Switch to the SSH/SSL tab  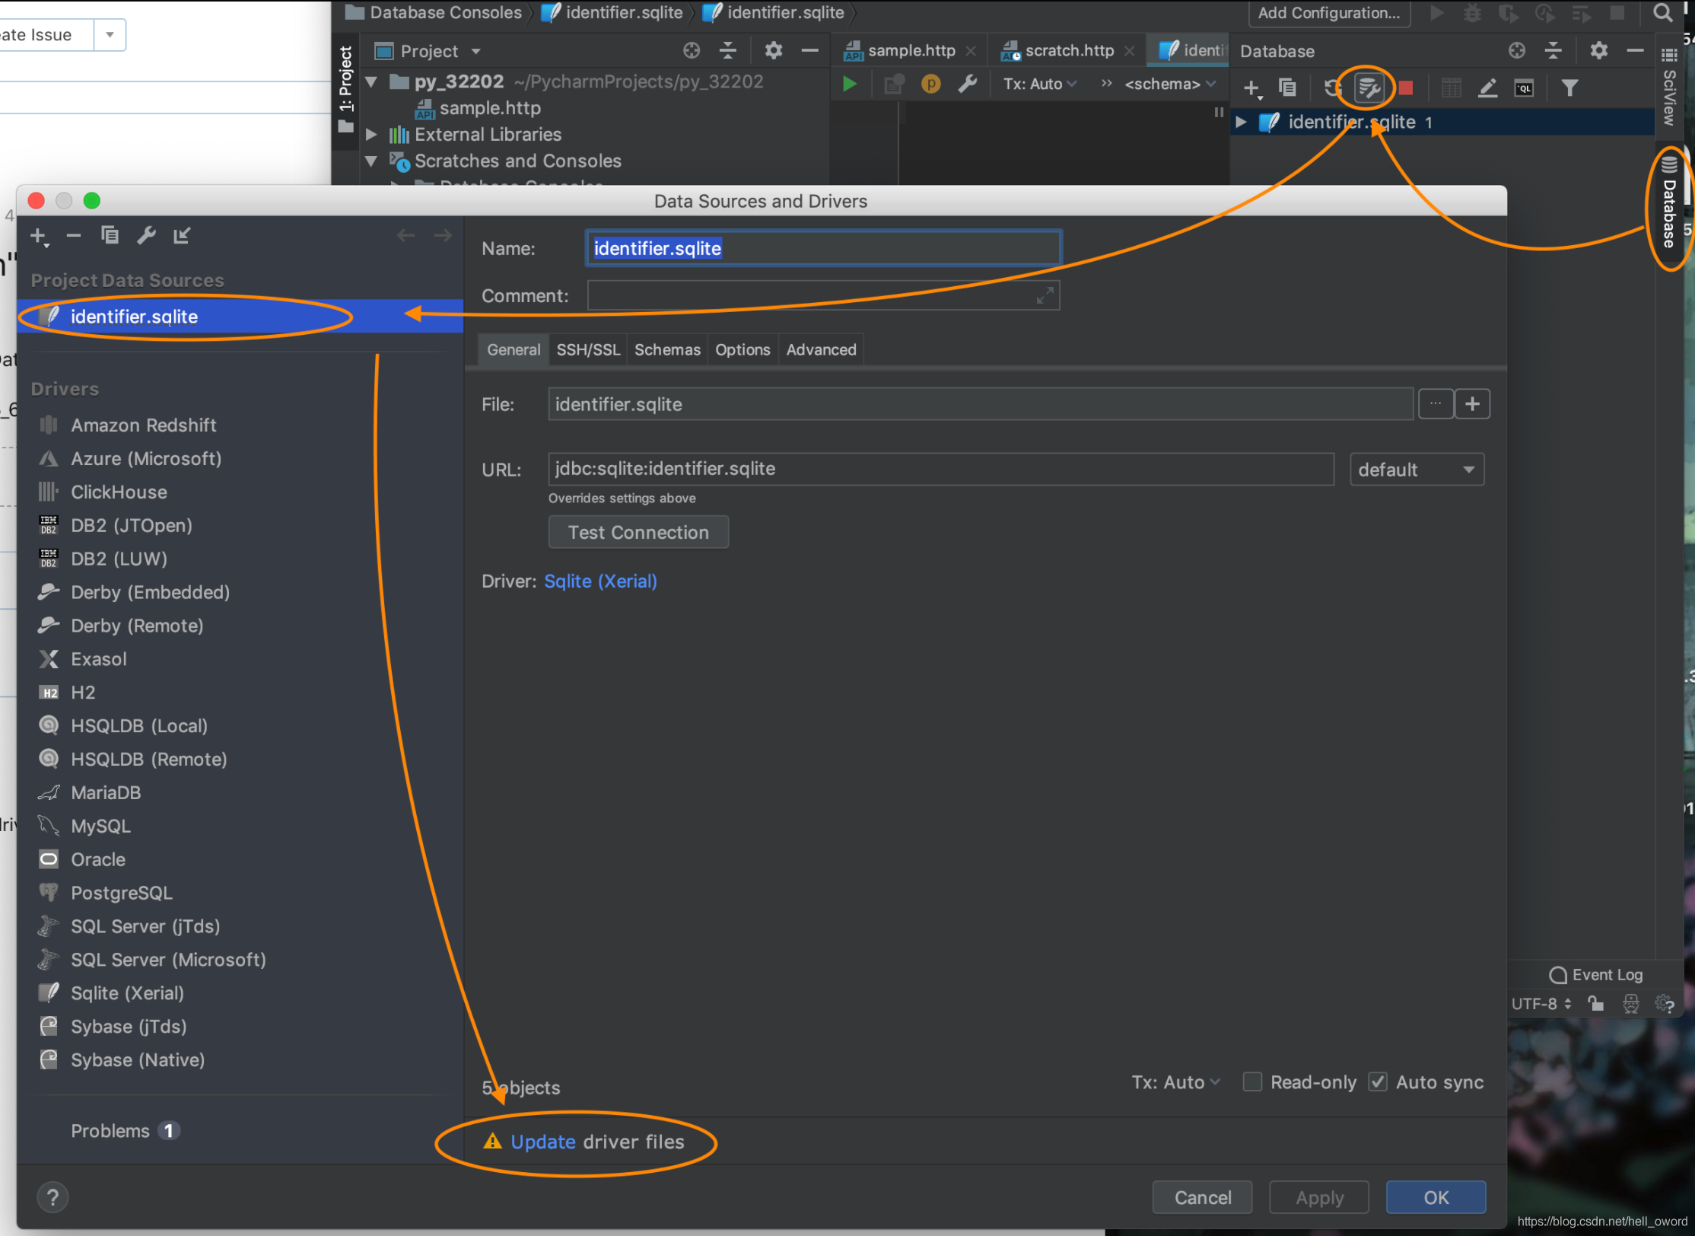pyautogui.click(x=588, y=350)
